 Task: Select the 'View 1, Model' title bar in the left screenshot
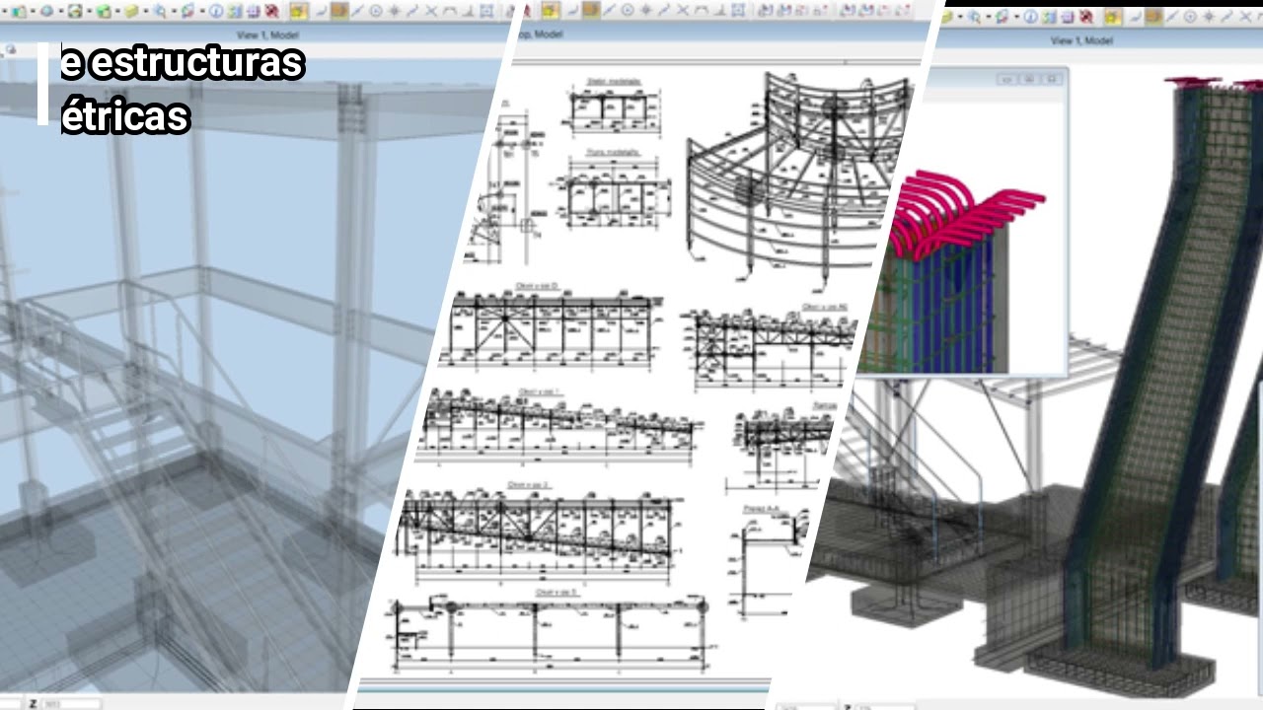[257, 35]
